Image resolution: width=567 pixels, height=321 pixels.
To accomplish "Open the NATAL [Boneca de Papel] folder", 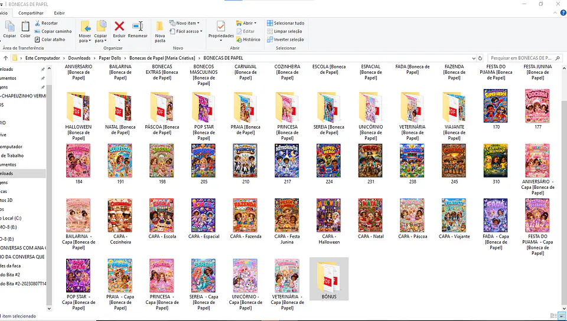I will [x=120, y=113].
